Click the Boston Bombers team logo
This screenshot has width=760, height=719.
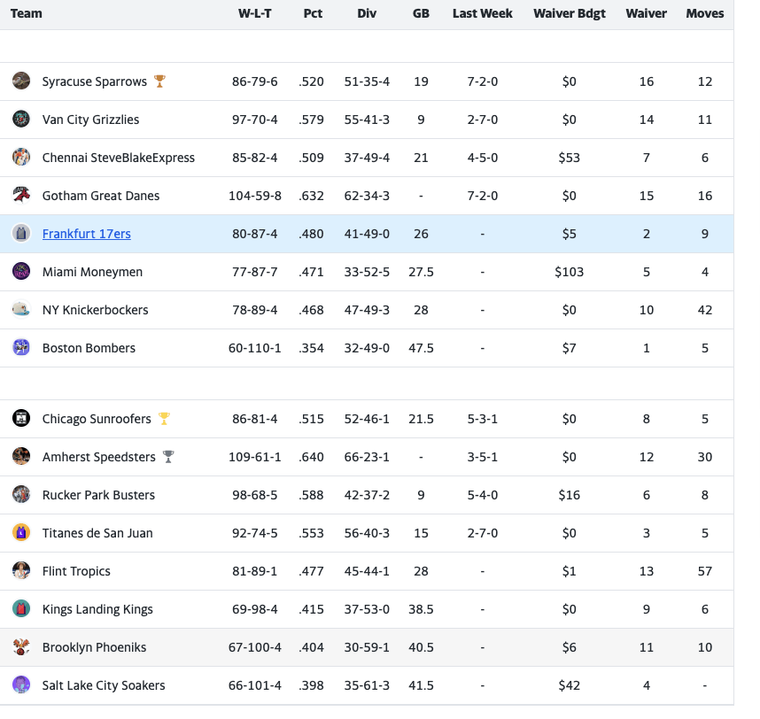(x=21, y=348)
